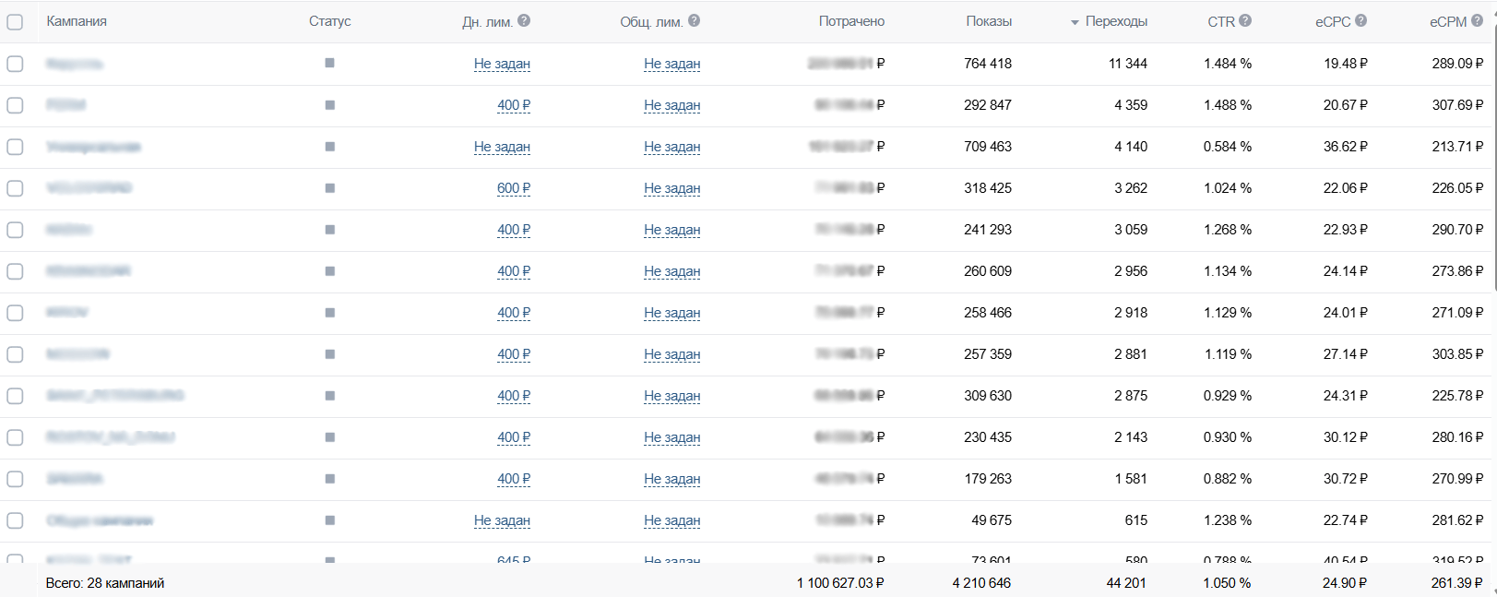This screenshot has height=597, width=1497.
Task: Click status icon in row with 49 675 impressions
Action: click(329, 519)
